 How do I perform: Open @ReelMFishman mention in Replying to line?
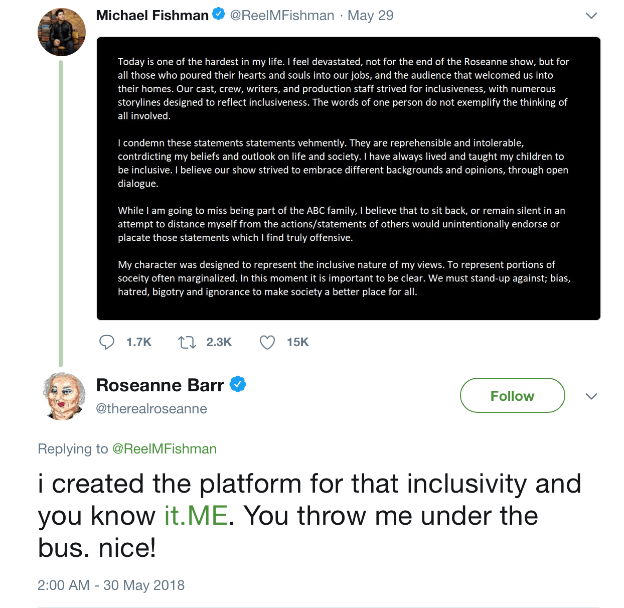(165, 449)
